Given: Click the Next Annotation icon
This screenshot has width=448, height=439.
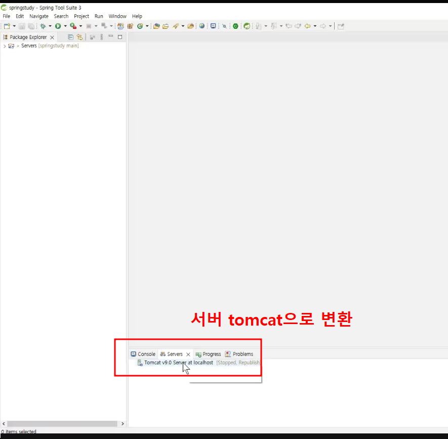Looking at the screenshot, I should 259,26.
